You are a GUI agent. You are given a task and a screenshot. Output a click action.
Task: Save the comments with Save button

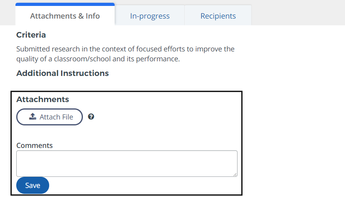click(x=33, y=185)
